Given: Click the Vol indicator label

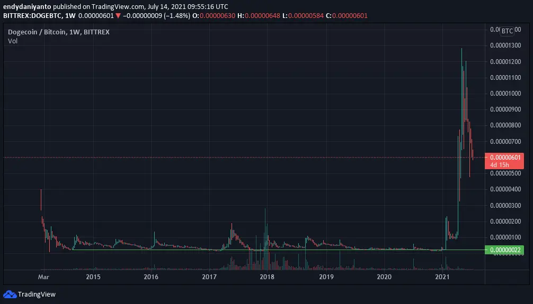Looking at the screenshot, I should [13, 41].
